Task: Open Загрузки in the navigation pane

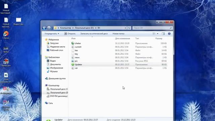Action: point(54,43)
